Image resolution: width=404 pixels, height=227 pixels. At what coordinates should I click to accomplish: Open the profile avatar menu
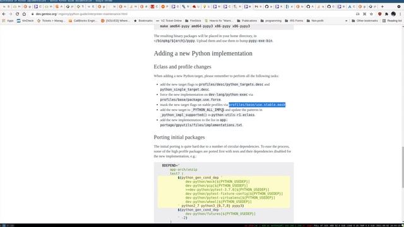[393, 14]
